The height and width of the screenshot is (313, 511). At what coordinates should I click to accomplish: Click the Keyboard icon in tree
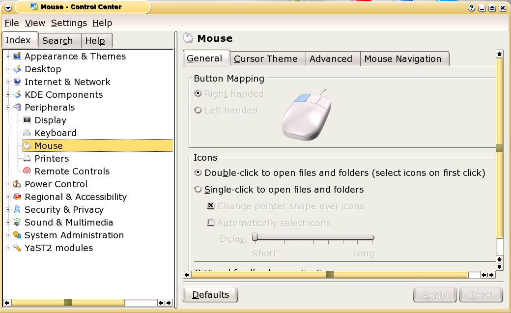pos(27,133)
